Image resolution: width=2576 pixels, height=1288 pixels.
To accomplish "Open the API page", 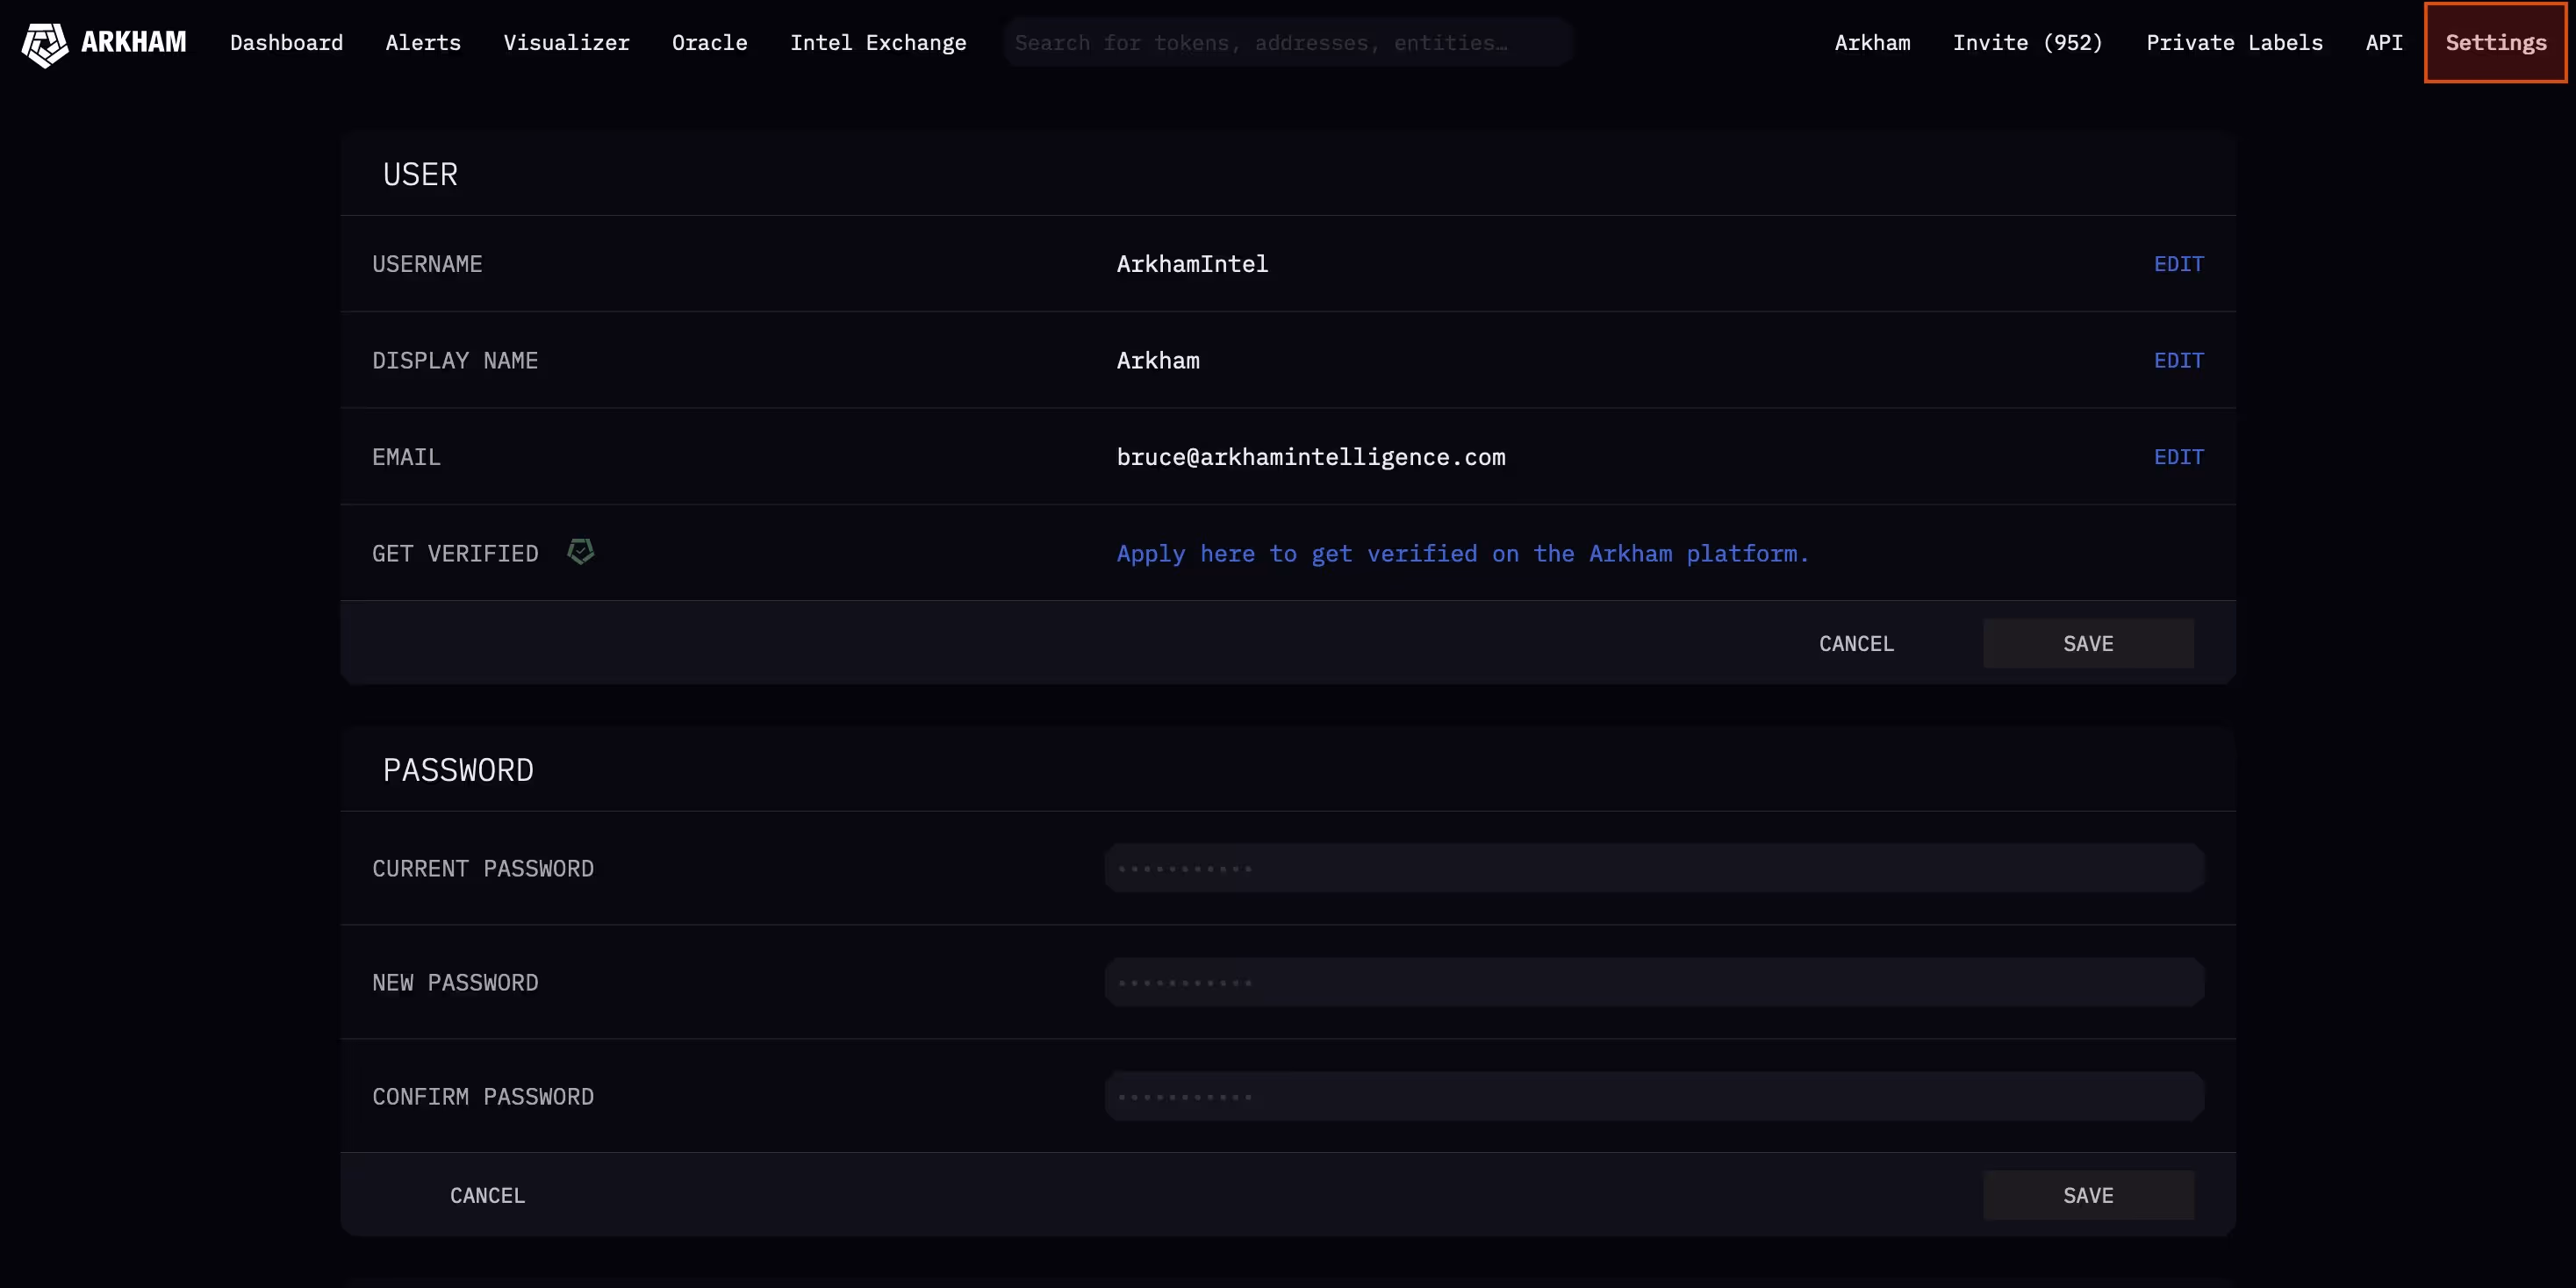I will [x=2383, y=43].
